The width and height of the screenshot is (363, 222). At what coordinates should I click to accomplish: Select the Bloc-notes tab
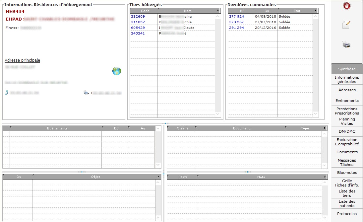tap(347, 173)
